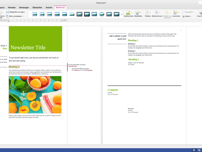Click the rotation handle above the apricot picture
202x152 pixels.
(x=35, y=73)
